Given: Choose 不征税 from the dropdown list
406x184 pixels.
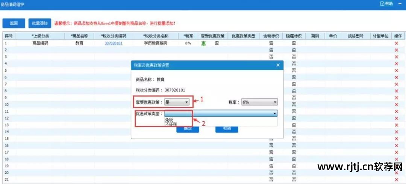Looking at the screenshot, I should [171, 124].
